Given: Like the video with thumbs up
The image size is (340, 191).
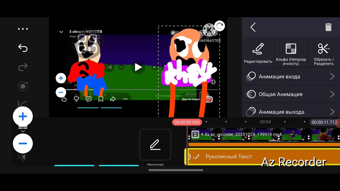Looking at the screenshot, I should pyautogui.click(x=64, y=99).
